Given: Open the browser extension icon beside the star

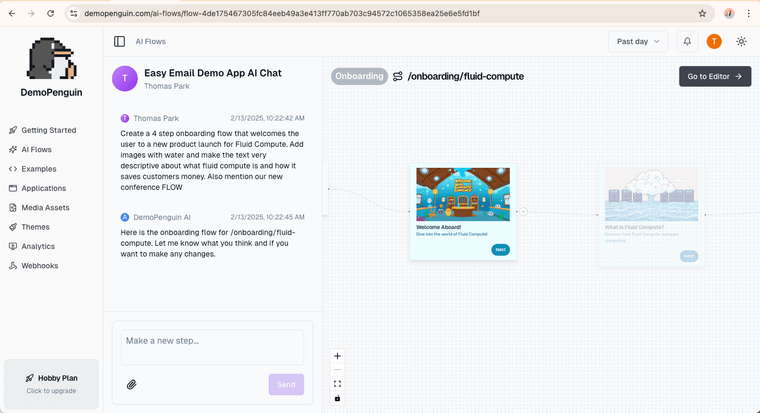Looking at the screenshot, I should point(729,13).
